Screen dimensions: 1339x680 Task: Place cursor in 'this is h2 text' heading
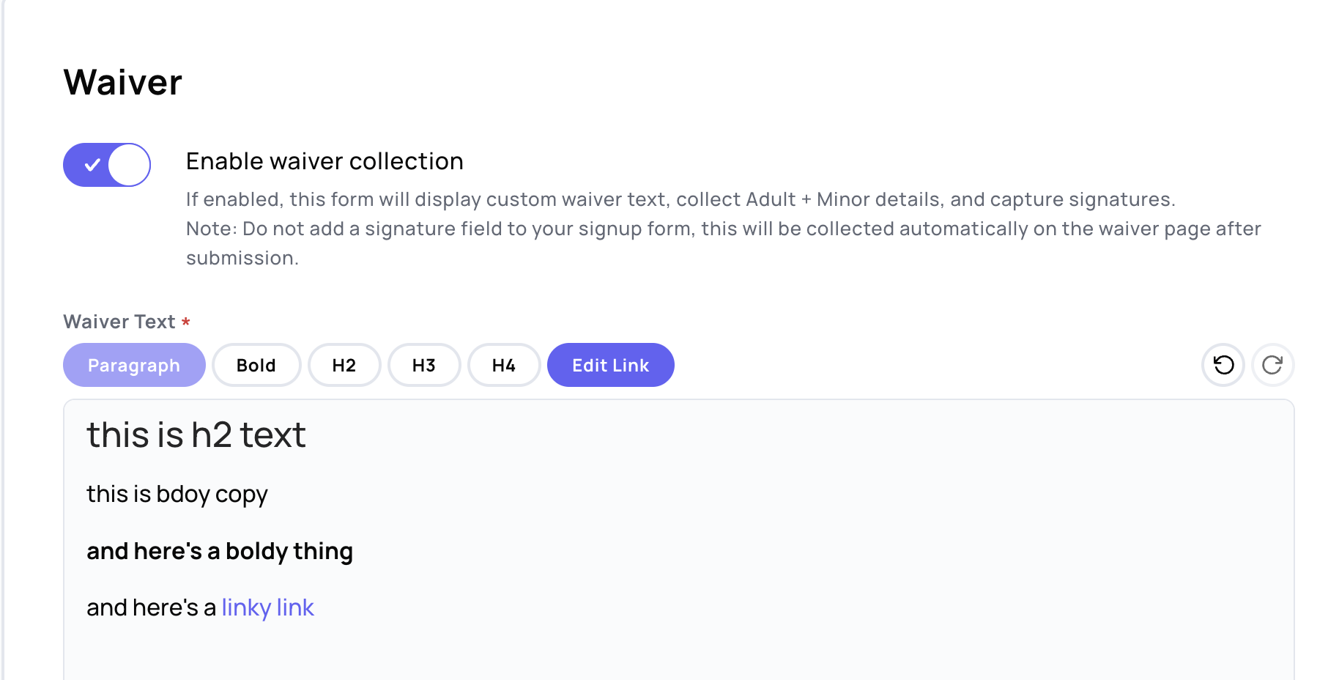tap(196, 435)
